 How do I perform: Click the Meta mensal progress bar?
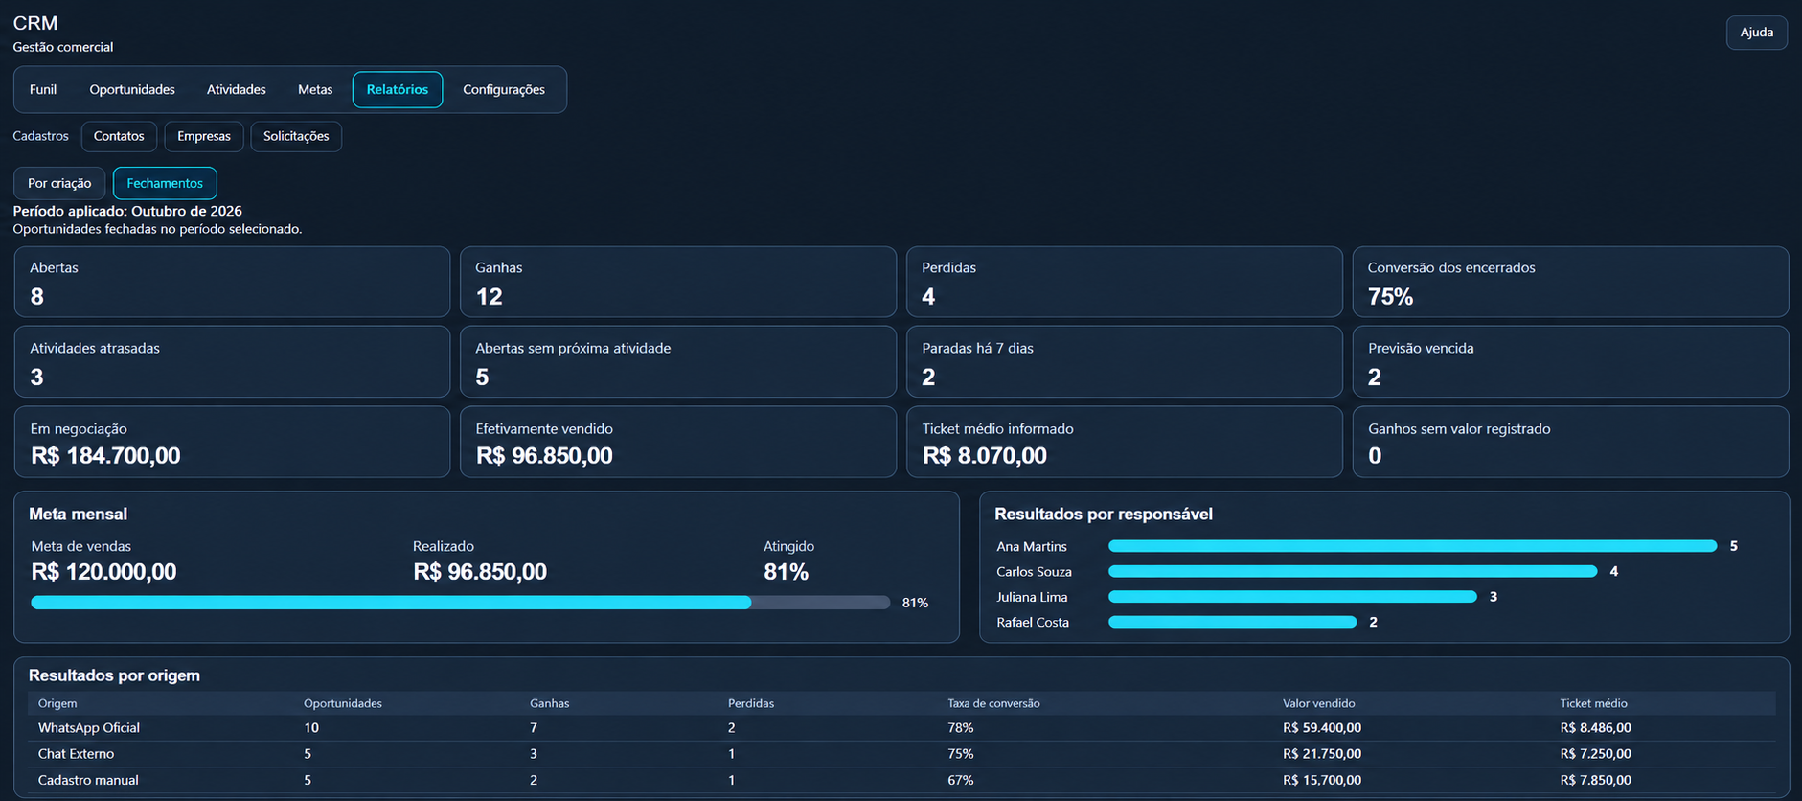click(x=461, y=603)
